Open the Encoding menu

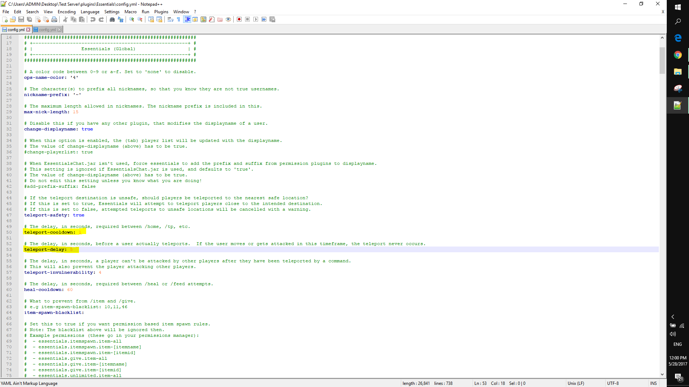click(67, 12)
